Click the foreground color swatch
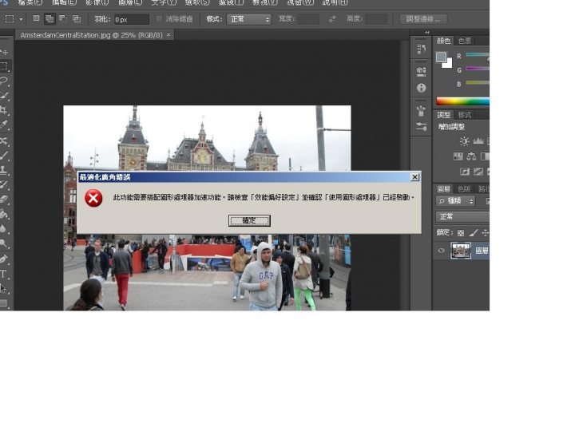 tap(441, 57)
